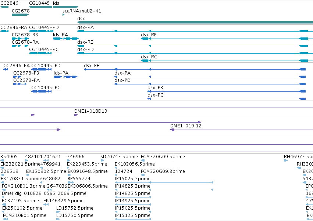The height and width of the screenshot is (221, 313).
Task: Click the FGM210B01.3prime EST label
Action: [23, 186]
